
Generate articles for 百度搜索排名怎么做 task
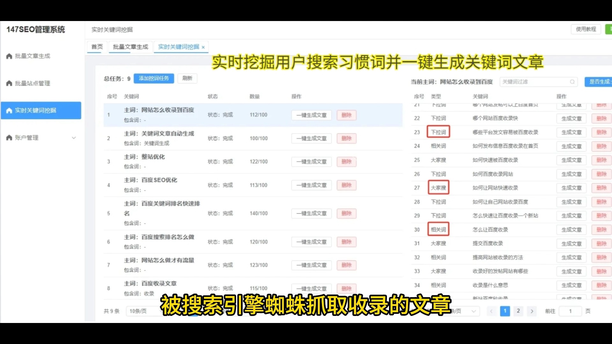coord(311,242)
